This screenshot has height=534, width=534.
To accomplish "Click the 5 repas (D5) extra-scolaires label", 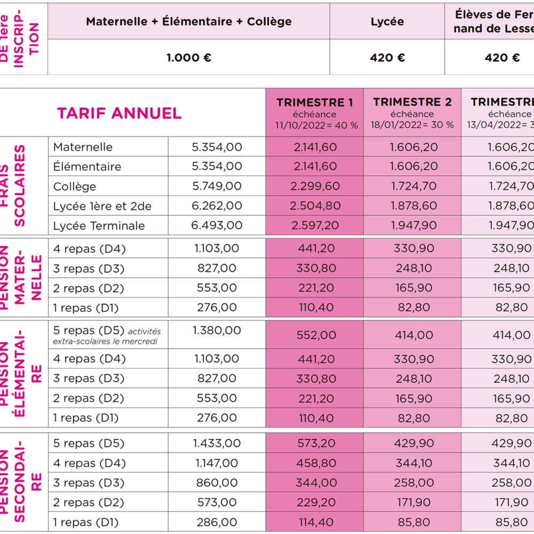I will click(x=107, y=335).
